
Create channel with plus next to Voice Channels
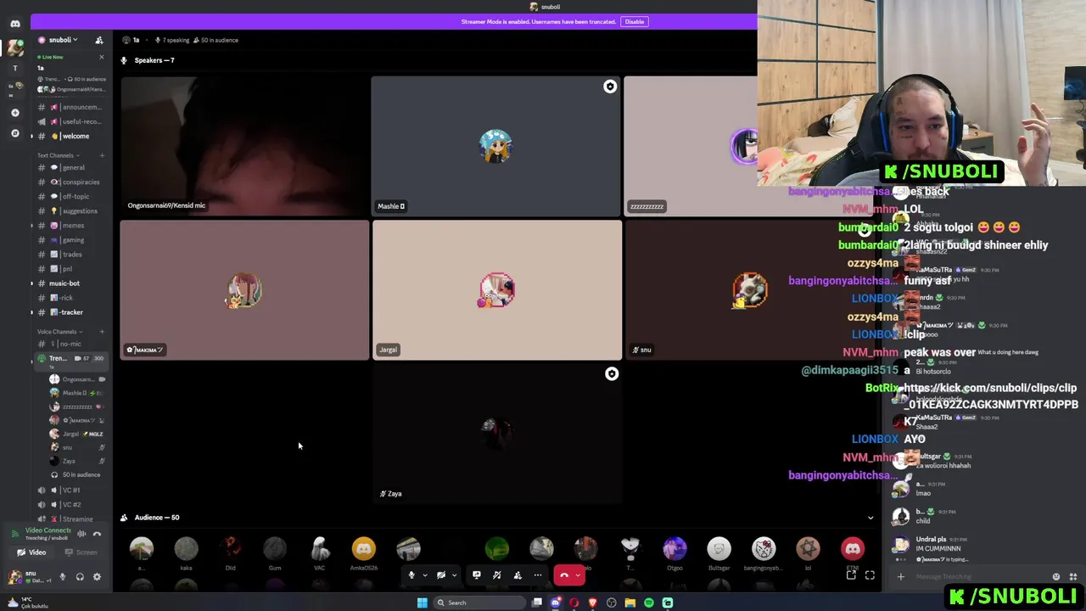(102, 331)
